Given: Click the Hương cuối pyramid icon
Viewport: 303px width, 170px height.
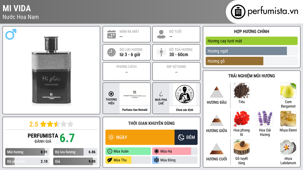Looking at the screenshot, I should pos(217,149).
